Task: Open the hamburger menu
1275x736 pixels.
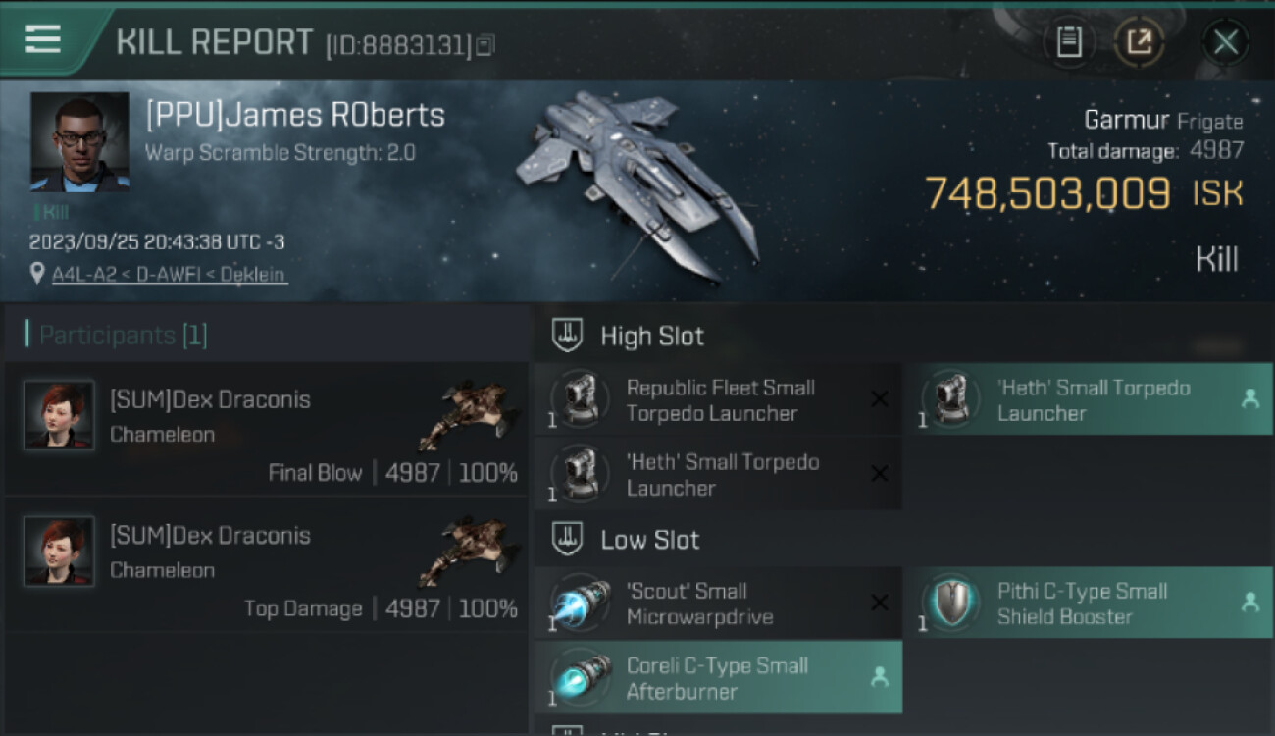Action: pyautogui.click(x=42, y=40)
